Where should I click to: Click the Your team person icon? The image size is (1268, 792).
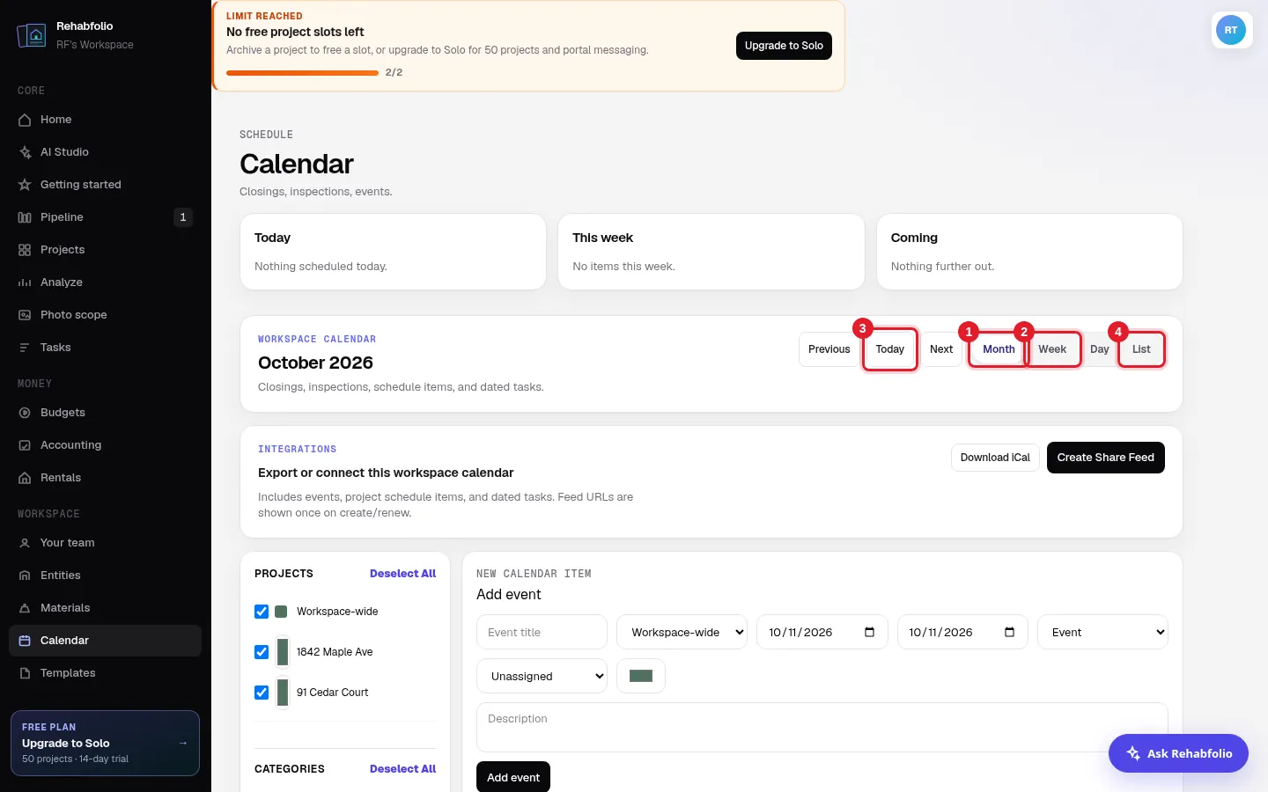click(25, 543)
